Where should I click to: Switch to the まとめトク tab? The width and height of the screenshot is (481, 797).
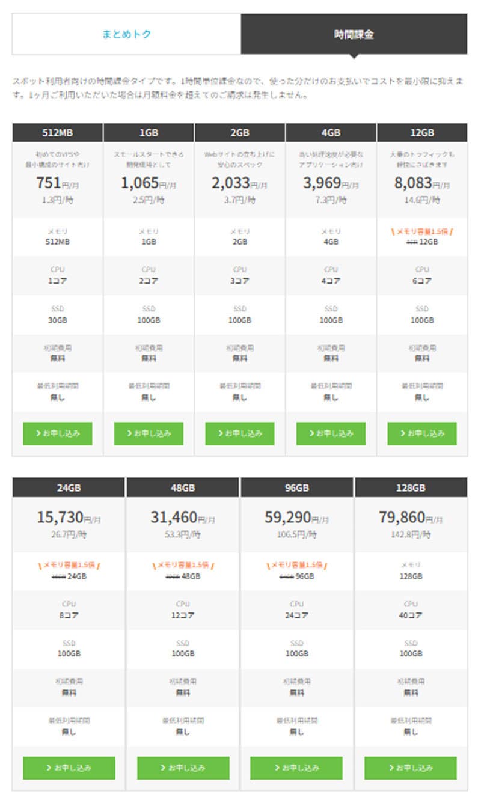[127, 34]
